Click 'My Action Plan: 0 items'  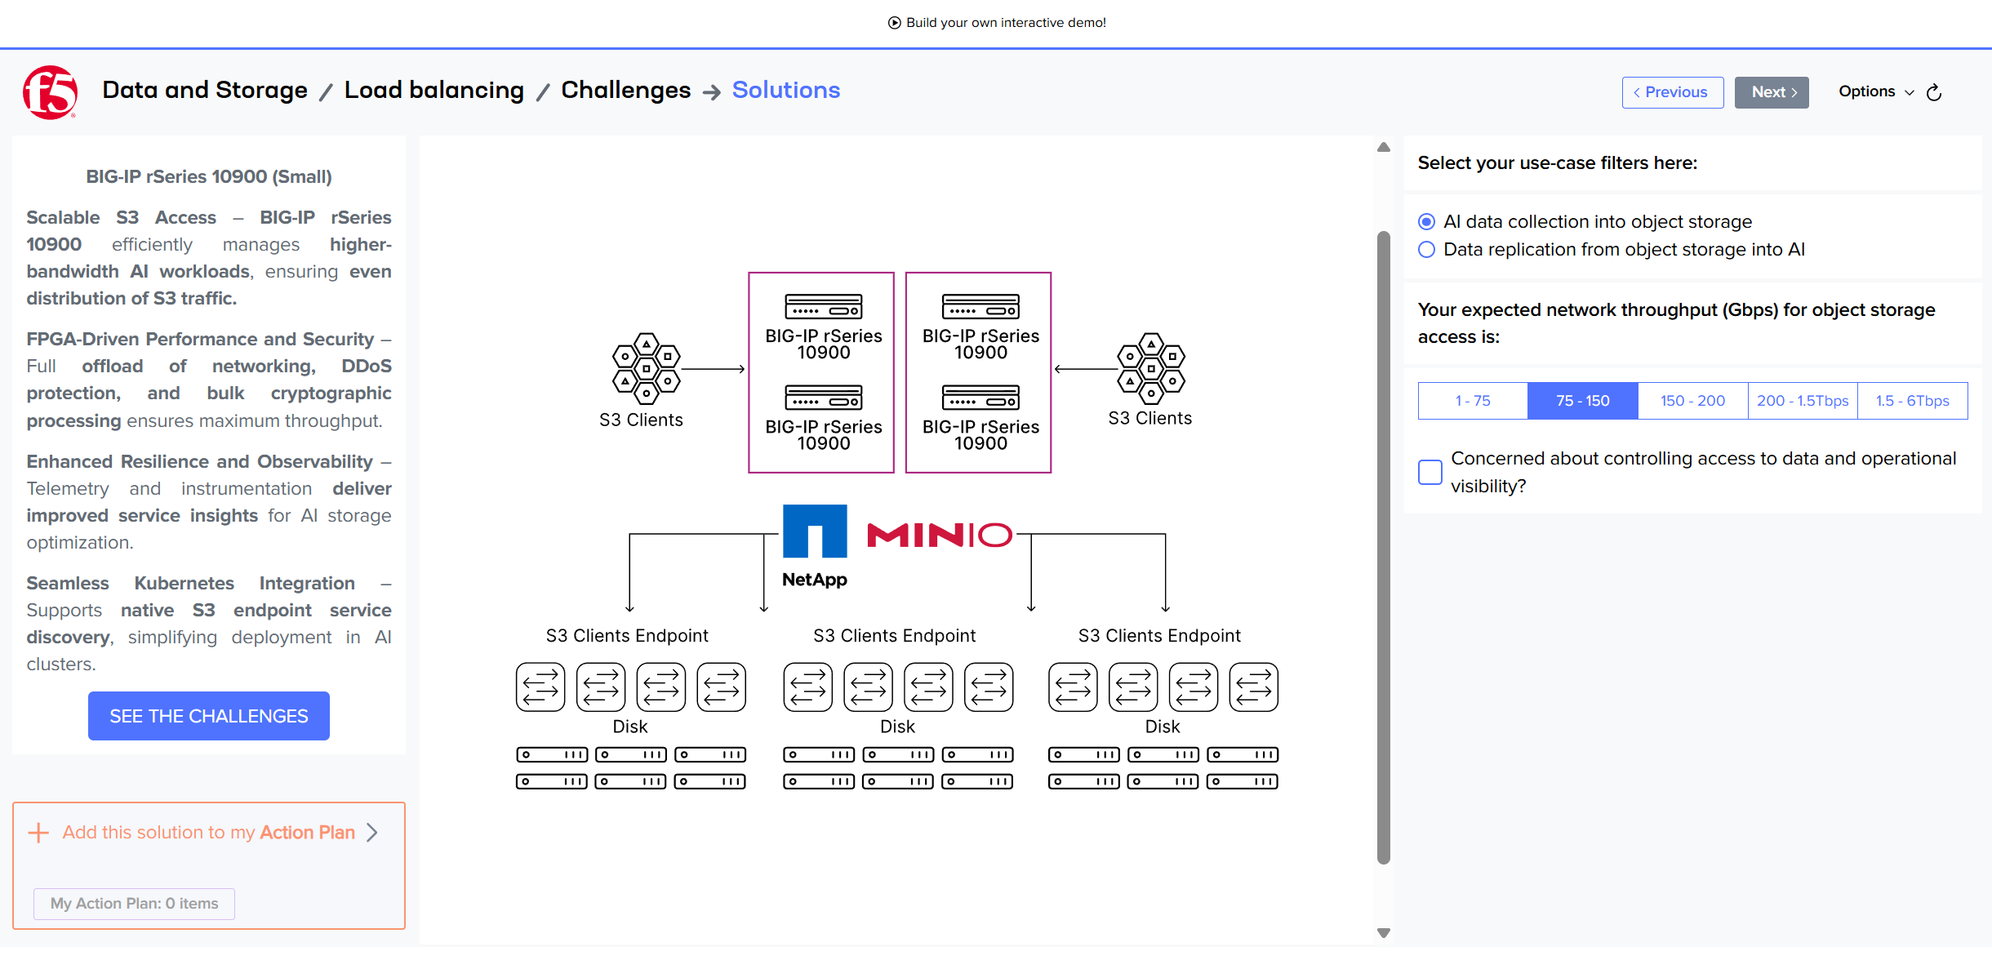click(134, 903)
